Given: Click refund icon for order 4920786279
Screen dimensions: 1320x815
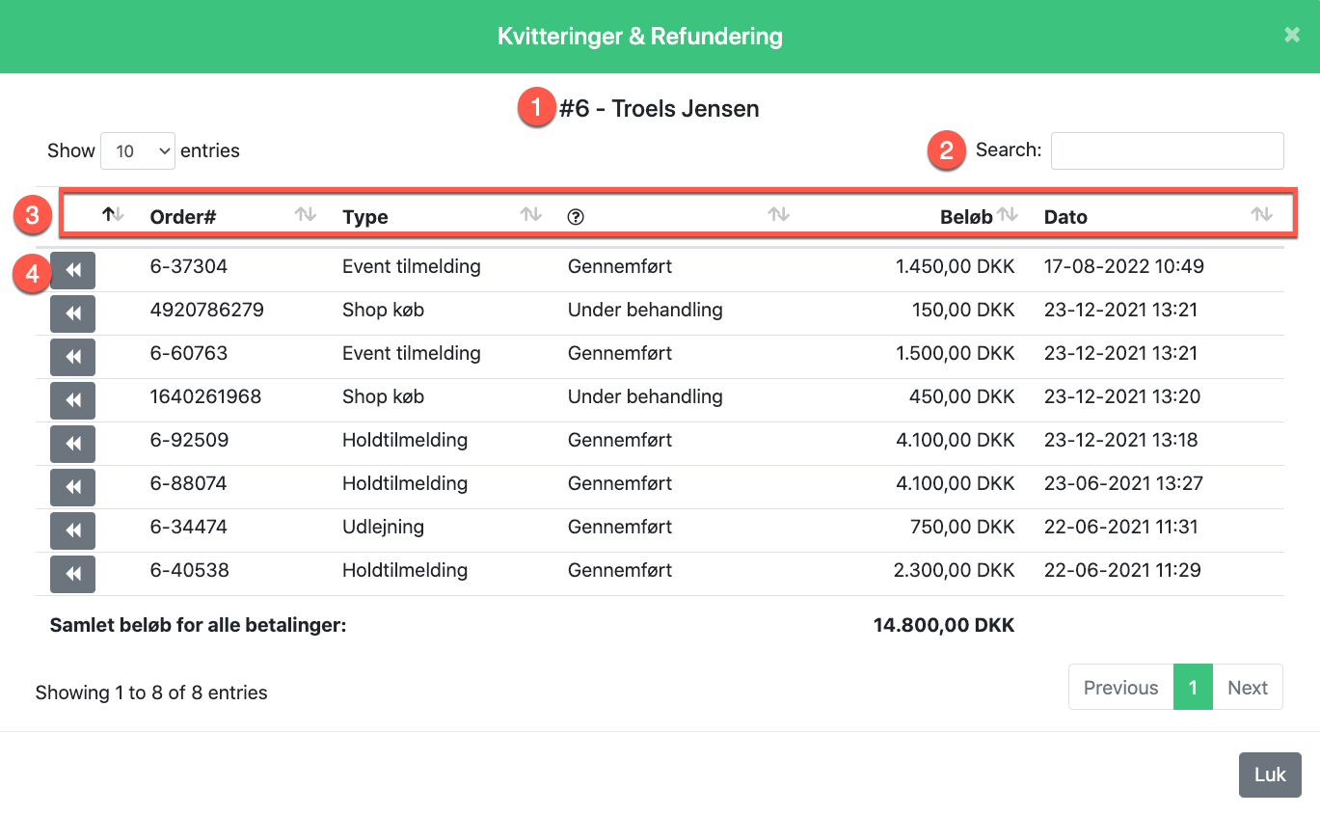Looking at the screenshot, I should click(x=72, y=314).
